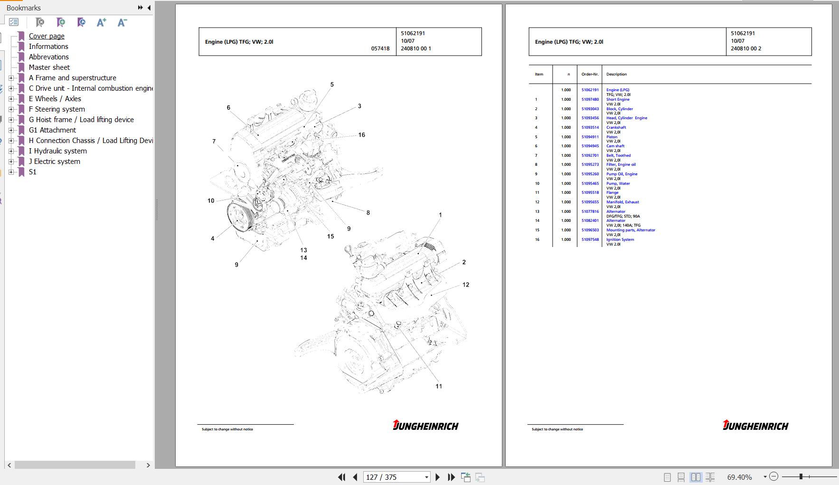Open the Abbrevations bookmark
The image size is (839, 485).
[48, 57]
